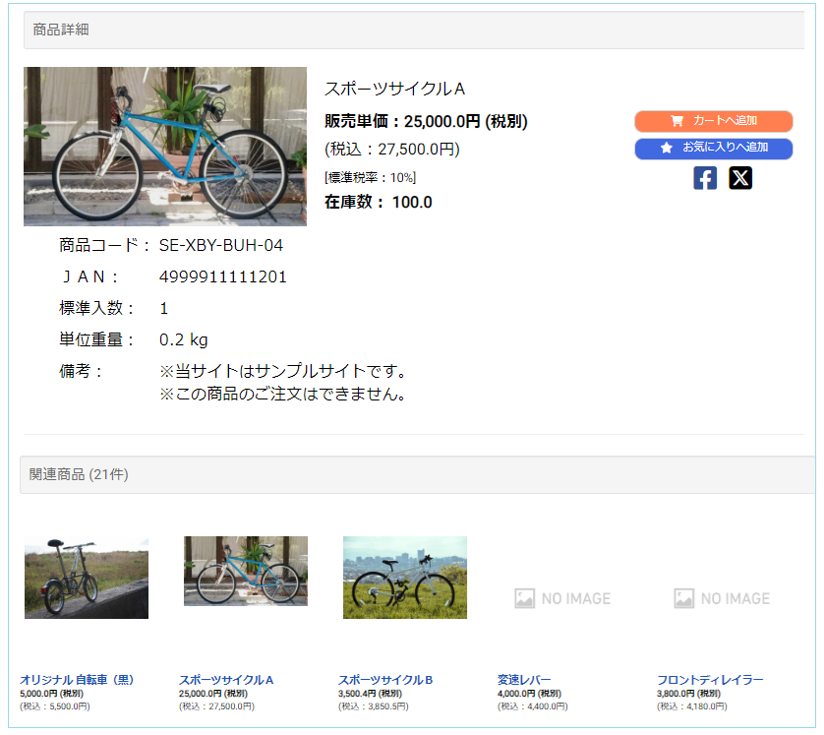This screenshot has height=735, width=824.
Task: Click the price 3,500.4円 (税別)
Action: pyautogui.click(x=370, y=694)
